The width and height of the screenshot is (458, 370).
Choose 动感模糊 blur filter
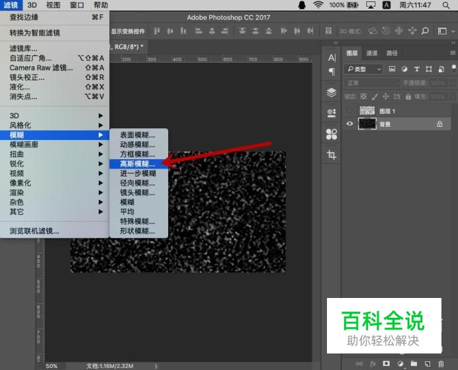tap(138, 145)
